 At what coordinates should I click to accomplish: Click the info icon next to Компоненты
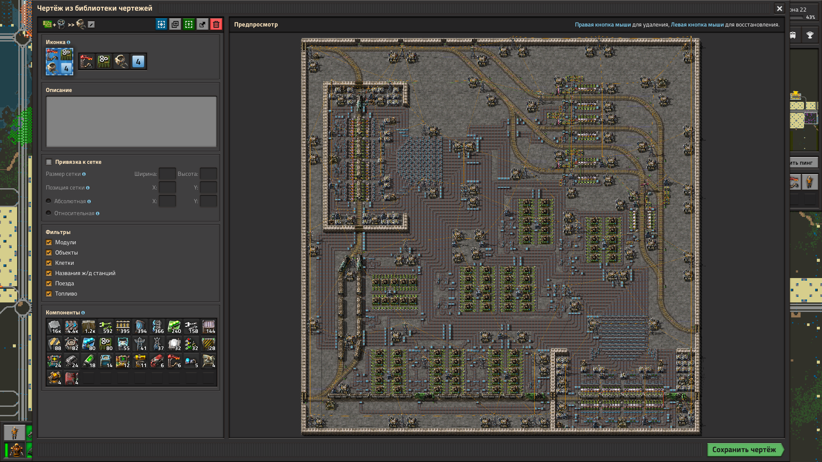(x=83, y=313)
